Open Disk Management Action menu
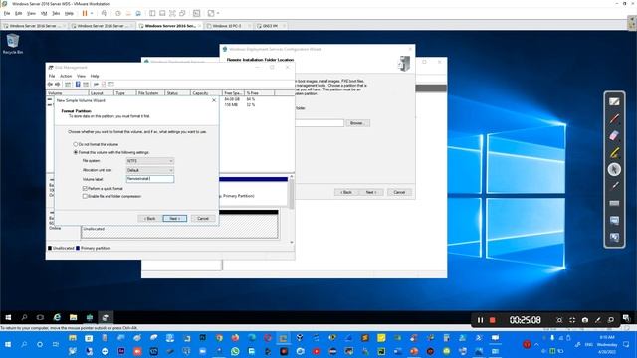Viewport: 637px width, 358px height. pos(66,76)
